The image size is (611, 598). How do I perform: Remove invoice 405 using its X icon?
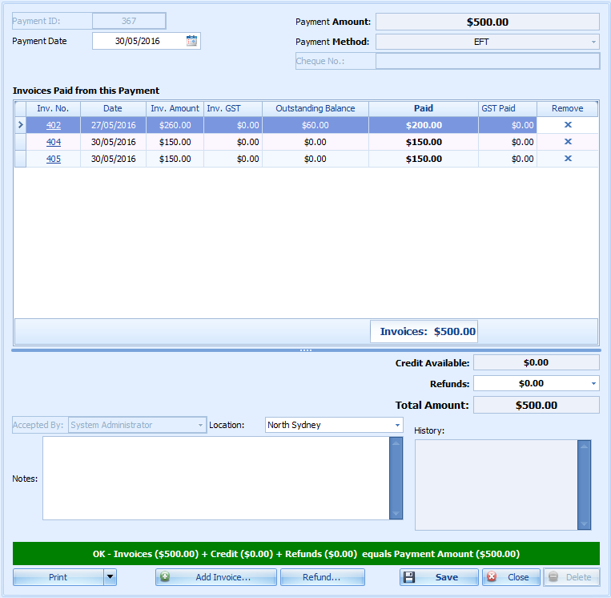click(x=568, y=159)
